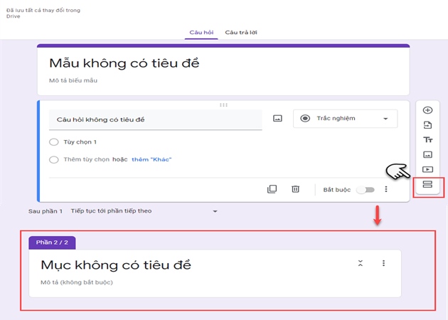This screenshot has height=320, width=448.
Task: Open more options beside Bắt buộc
Action: pos(386,189)
